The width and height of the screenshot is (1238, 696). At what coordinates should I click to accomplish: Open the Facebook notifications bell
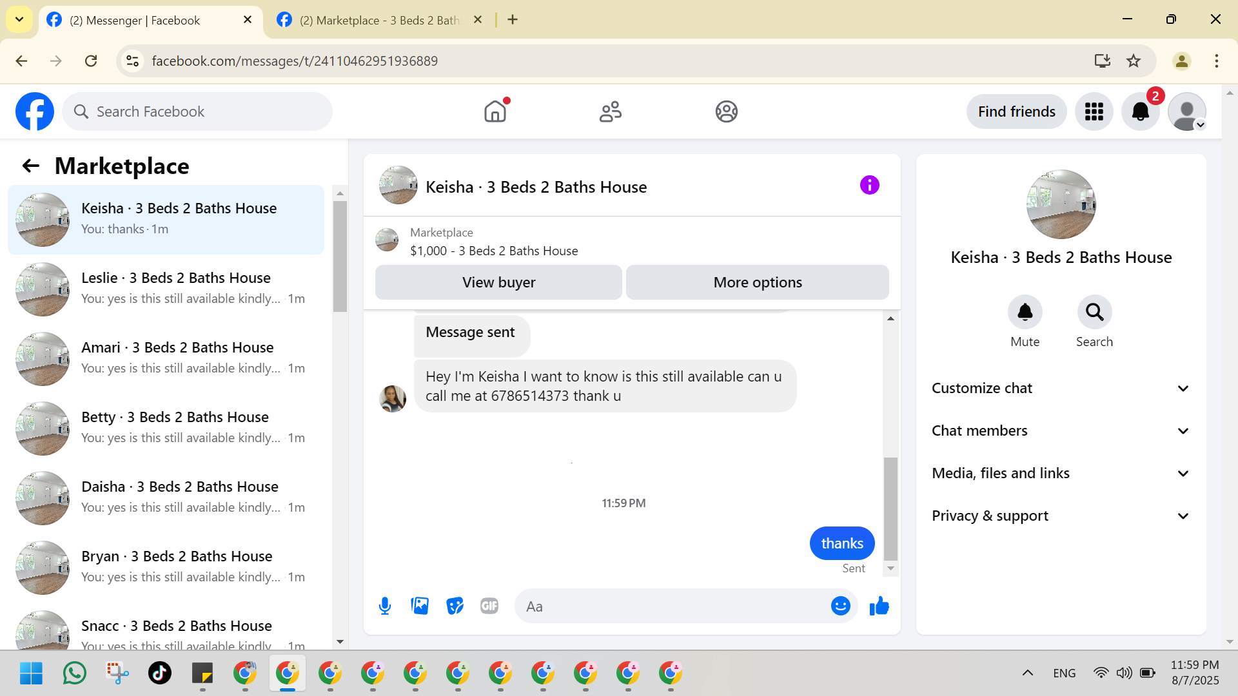(1140, 111)
